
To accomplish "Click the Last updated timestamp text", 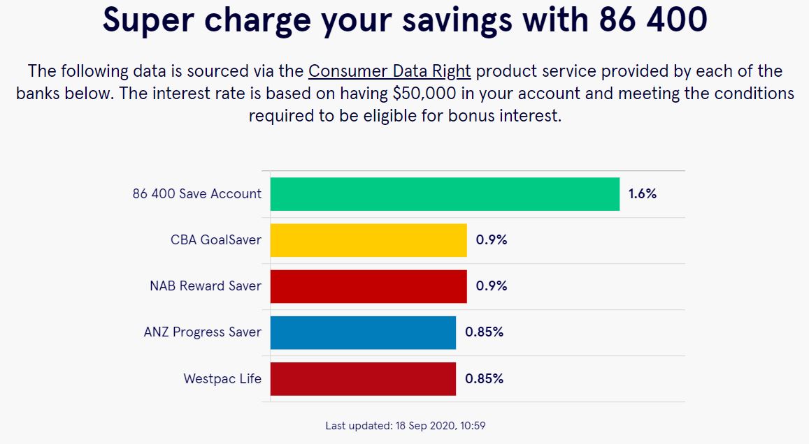I will 405,426.
